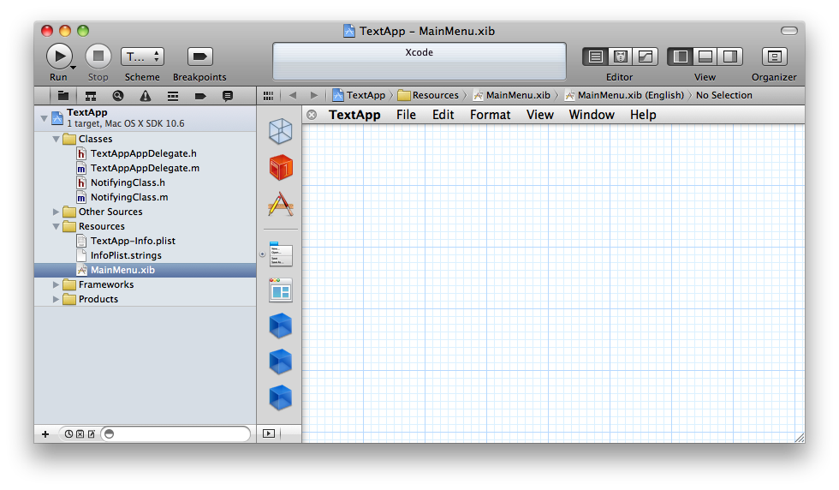The height and width of the screenshot is (490, 839).
Task: Click the navigator filter search field
Action: pyautogui.click(x=176, y=433)
